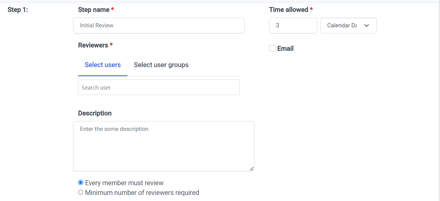
Task: Focus the Time allowed number field
Action: tap(293, 26)
